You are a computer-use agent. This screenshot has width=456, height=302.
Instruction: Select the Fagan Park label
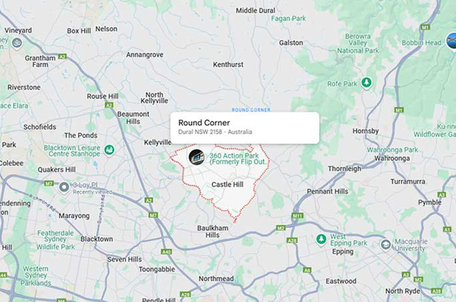(x=289, y=19)
